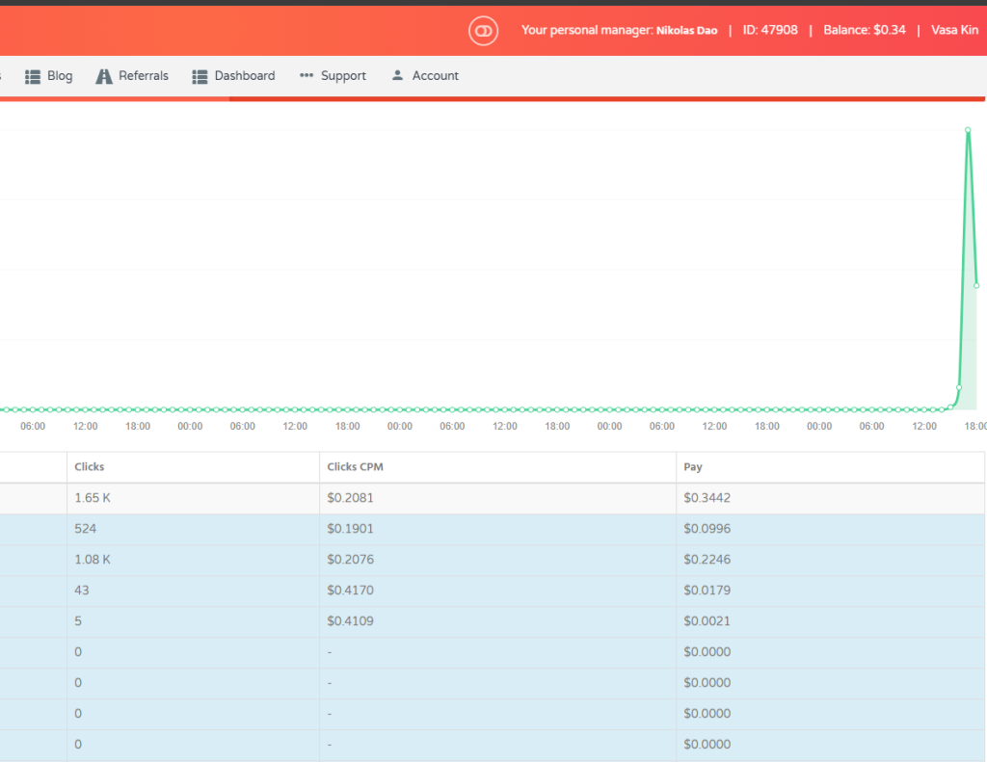
Task: Open the Dashboard menu item
Action: pos(233,76)
